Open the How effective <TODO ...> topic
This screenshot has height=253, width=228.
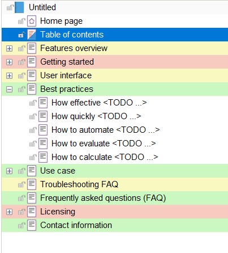point(99,103)
